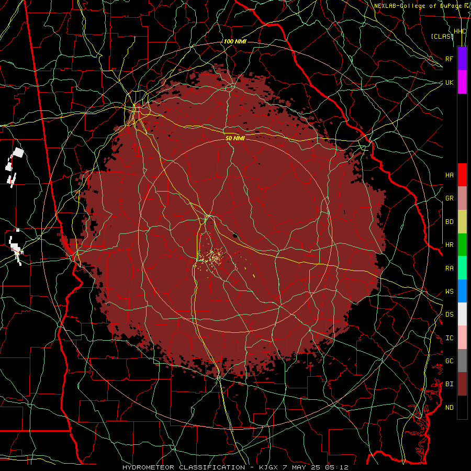The image size is (471, 471).
Task: Click the RA light green legend swatch
Action: coord(462,268)
